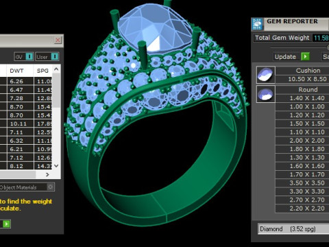This screenshot has height=247, width=329.
Task: Select the 7.12 DWT cell
Action: tap(21, 157)
